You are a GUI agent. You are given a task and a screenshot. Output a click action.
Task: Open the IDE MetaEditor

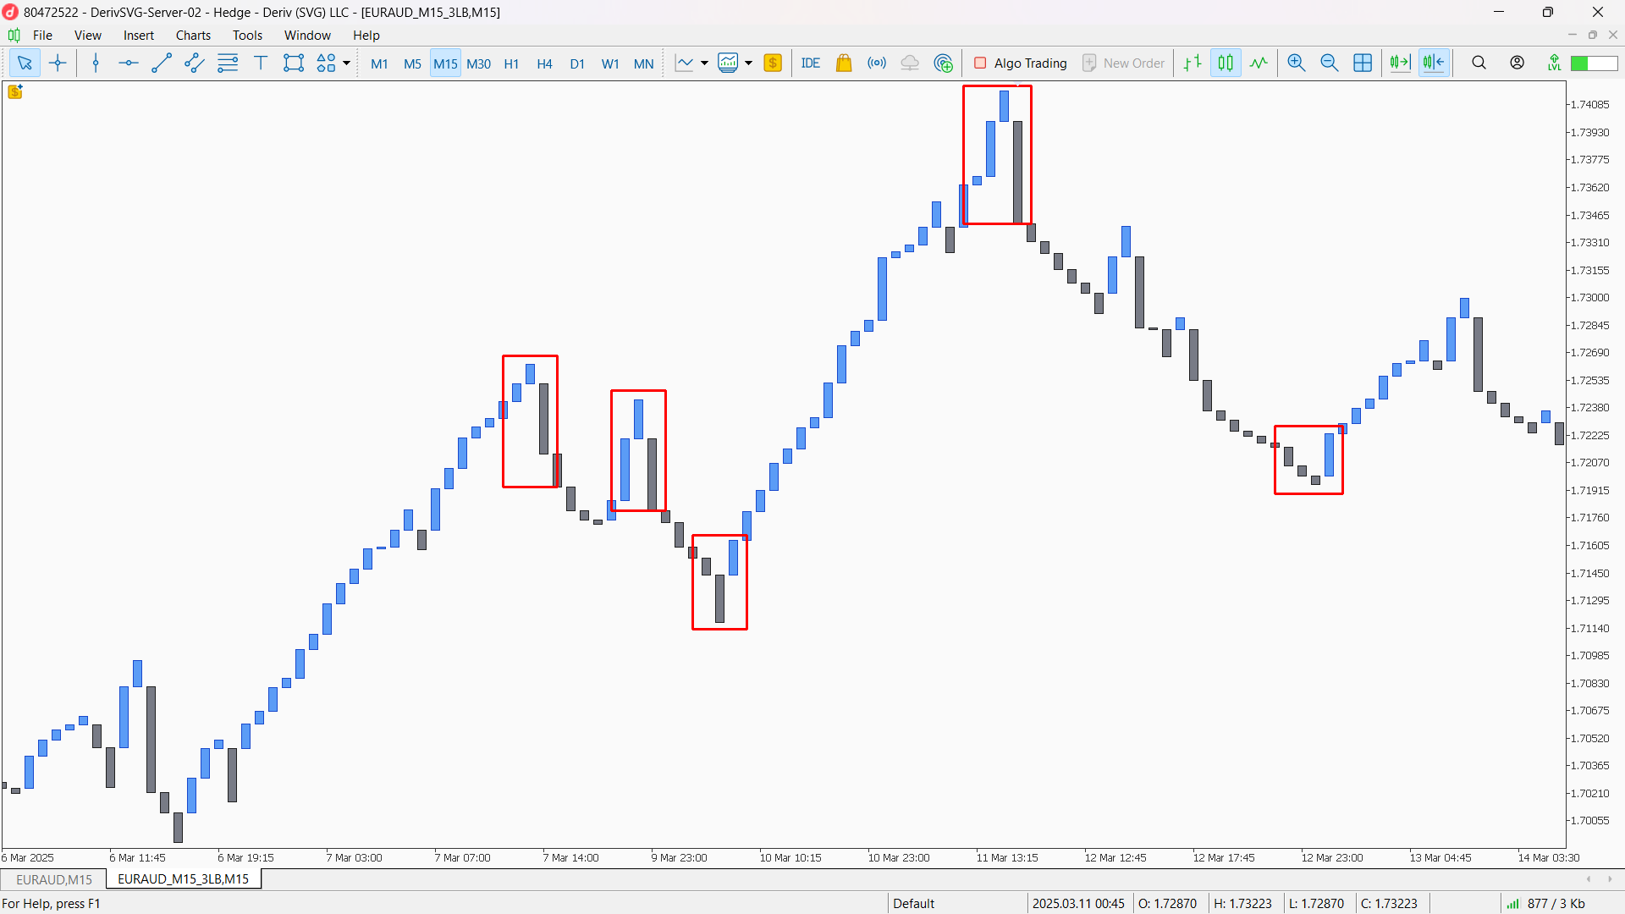[x=811, y=63]
